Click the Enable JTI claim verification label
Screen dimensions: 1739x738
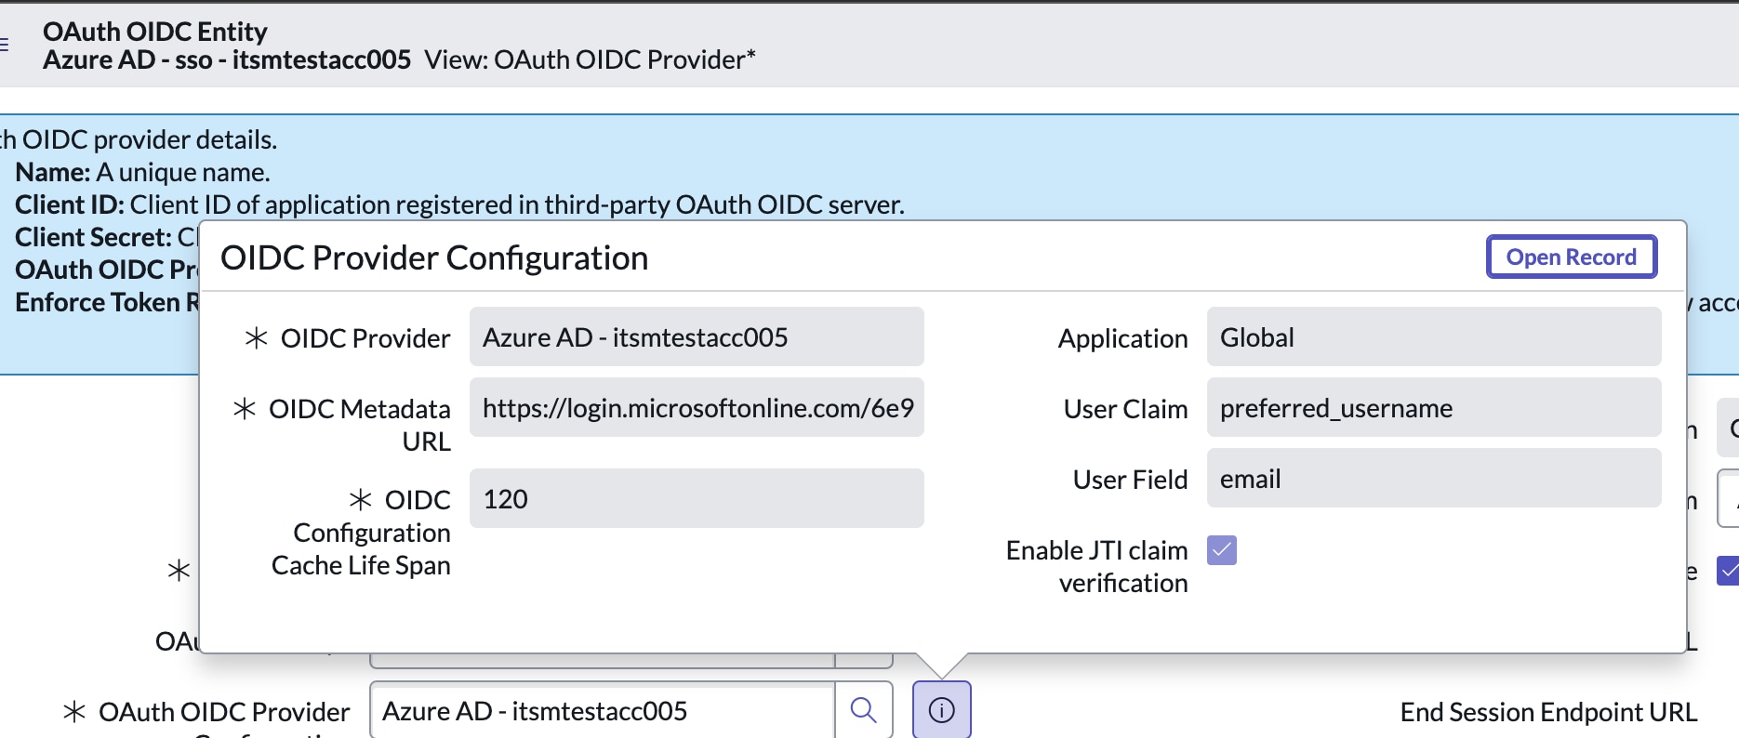(x=1096, y=566)
